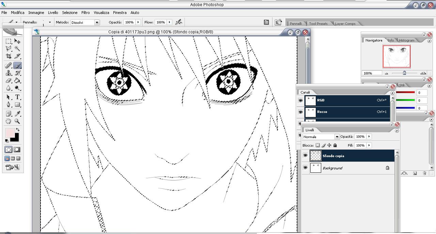Toggle lock transparent pixels in Blocca
Viewport: 436px width, 234px height.
tap(317, 145)
